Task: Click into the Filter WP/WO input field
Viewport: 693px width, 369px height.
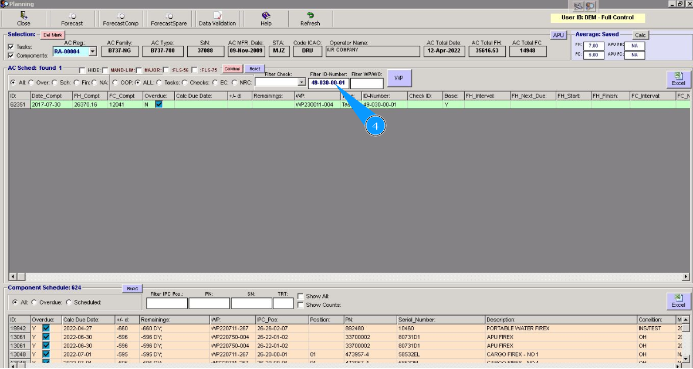Action: pyautogui.click(x=366, y=83)
